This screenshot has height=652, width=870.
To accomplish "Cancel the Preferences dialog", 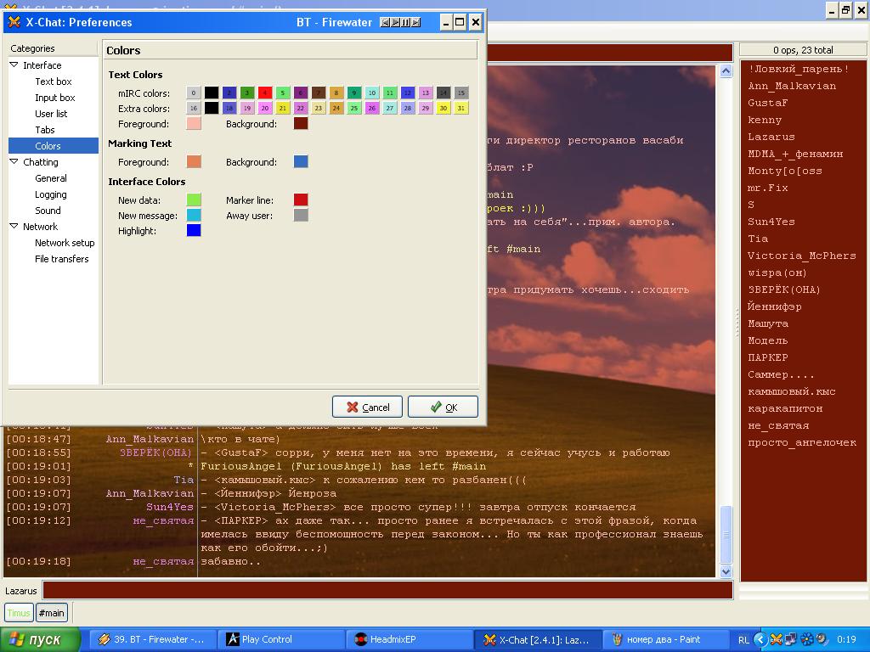I will (367, 407).
